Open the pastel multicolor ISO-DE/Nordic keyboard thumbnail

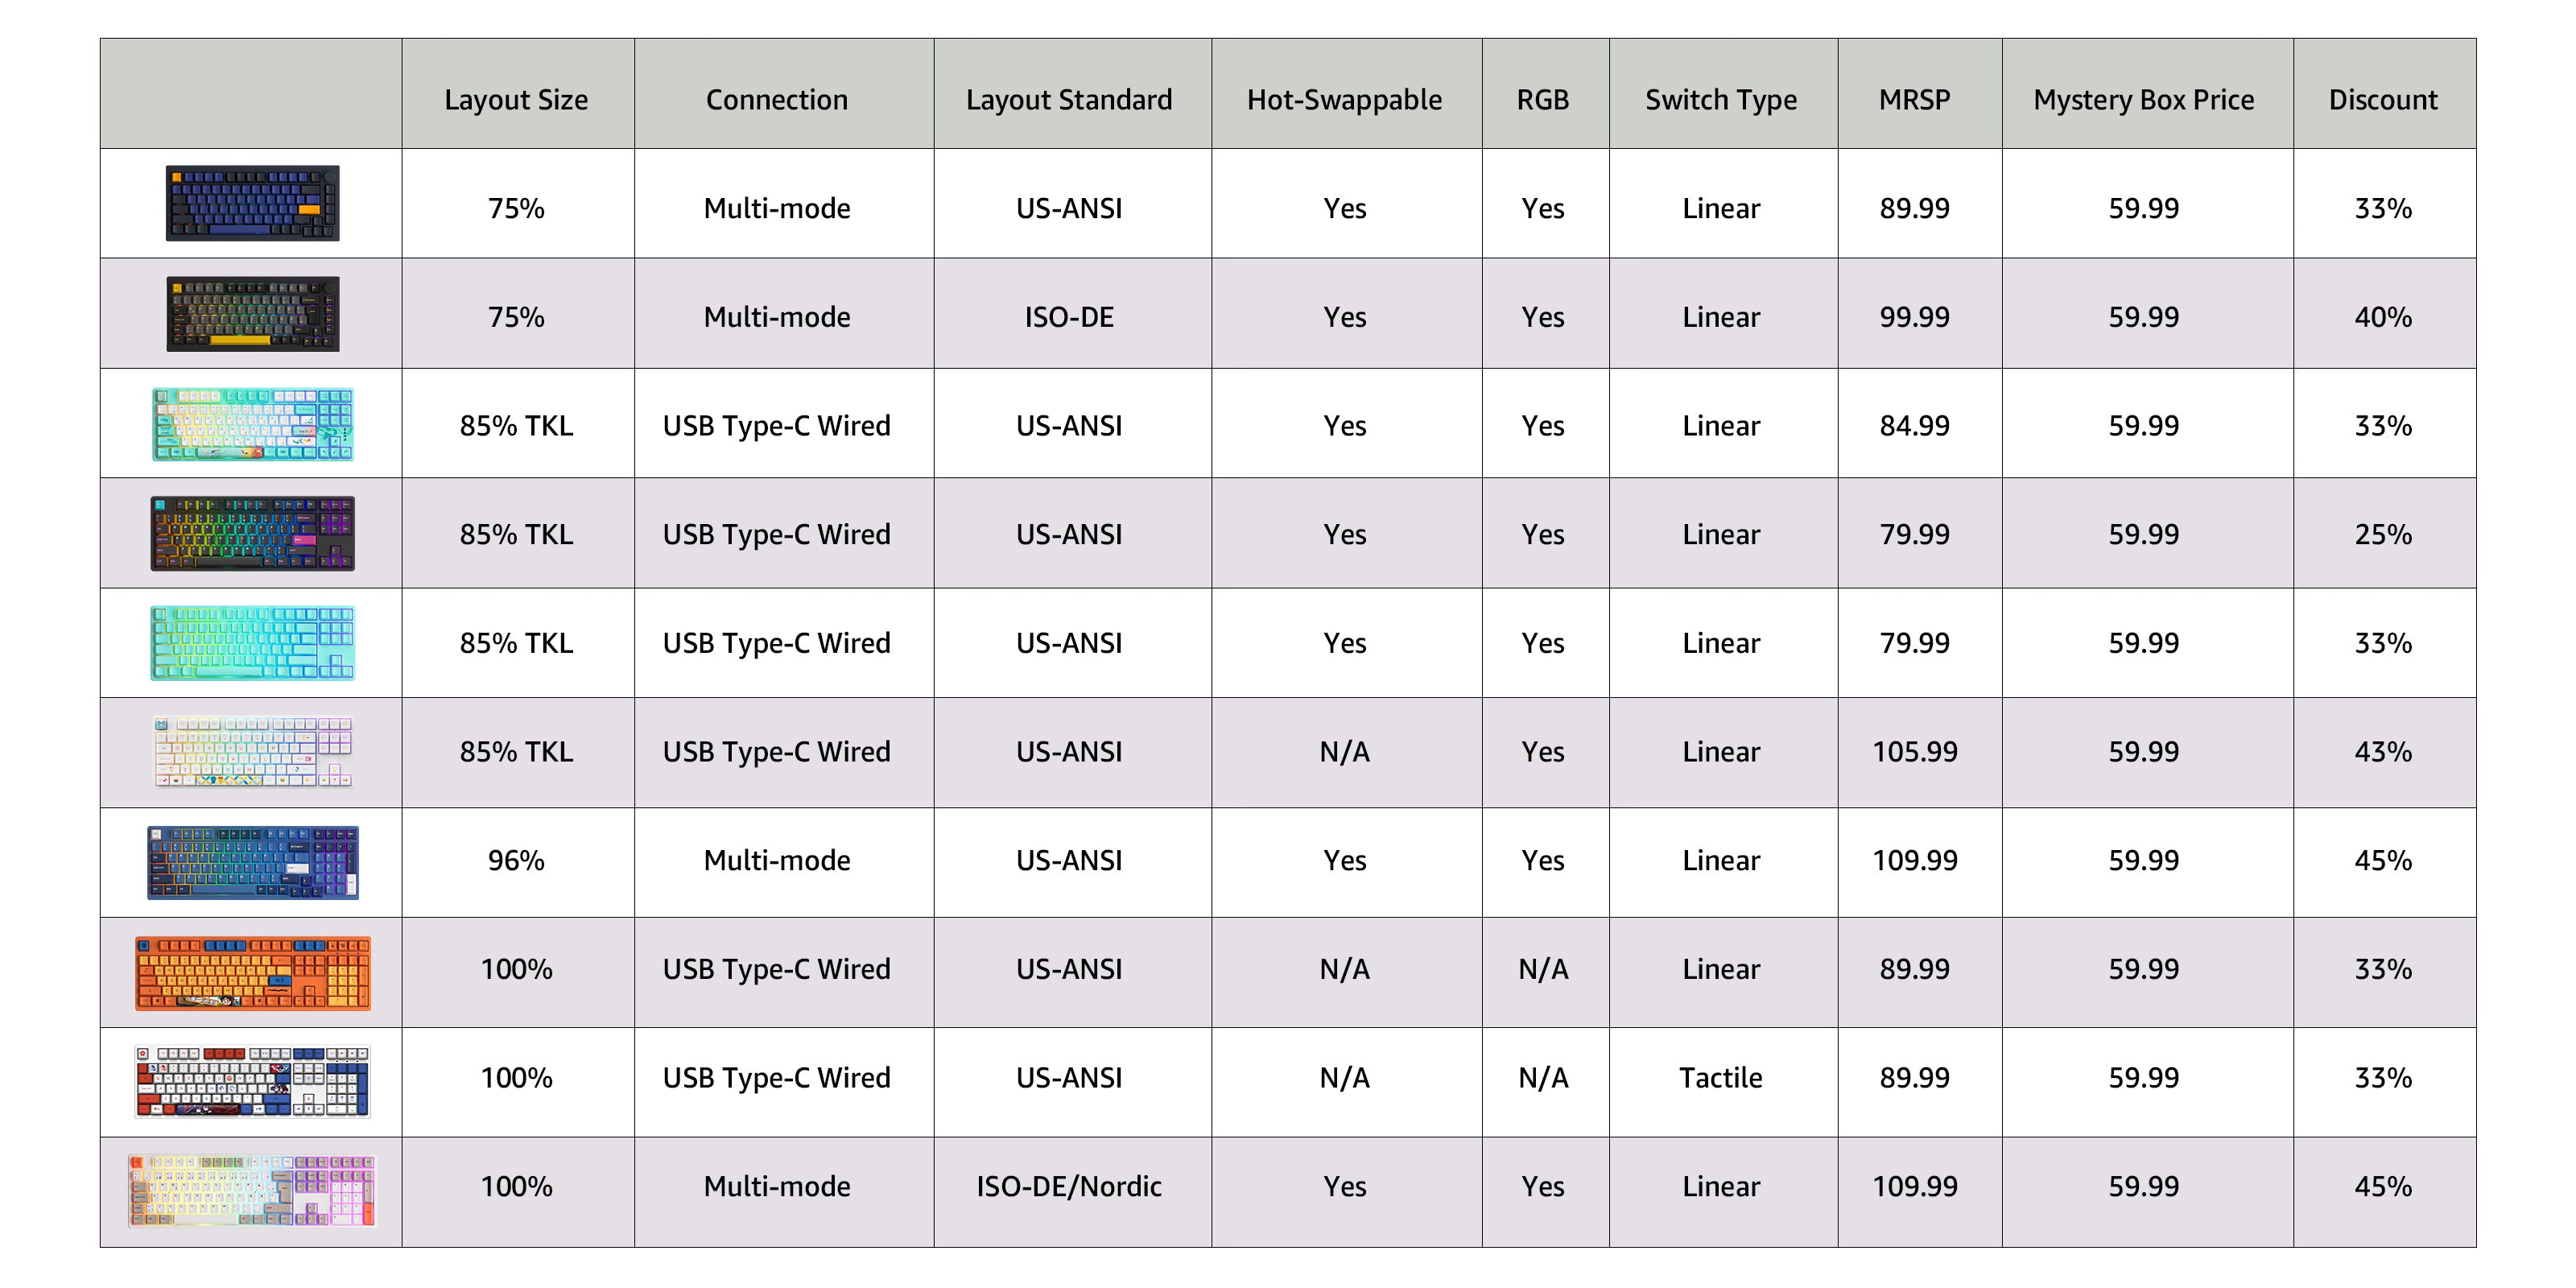(252, 1190)
